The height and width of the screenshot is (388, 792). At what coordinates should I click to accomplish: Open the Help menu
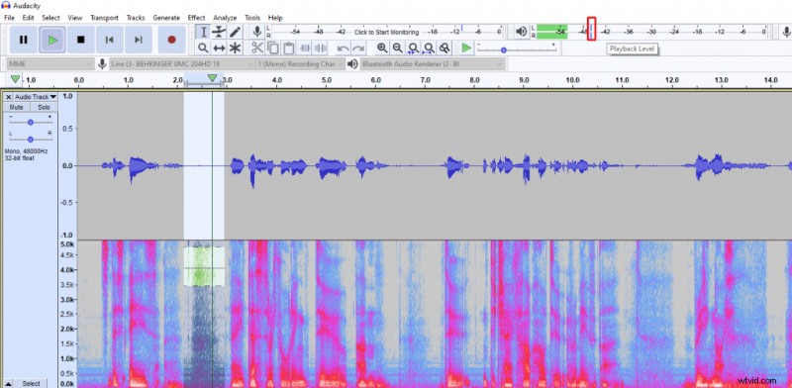pyautogui.click(x=275, y=18)
